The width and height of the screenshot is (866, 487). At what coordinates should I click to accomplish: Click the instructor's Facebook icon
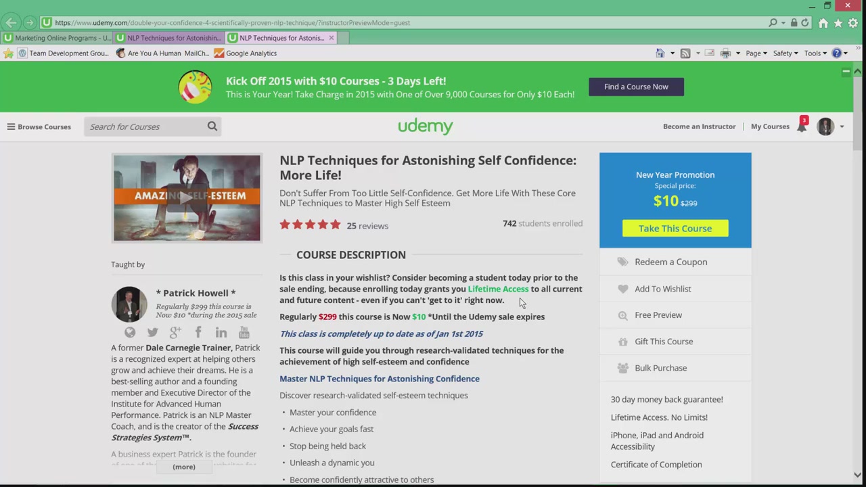[x=198, y=332]
